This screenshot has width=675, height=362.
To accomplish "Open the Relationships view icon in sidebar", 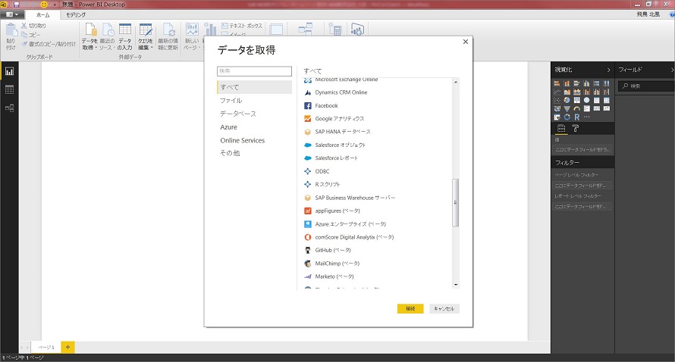I will point(9,108).
